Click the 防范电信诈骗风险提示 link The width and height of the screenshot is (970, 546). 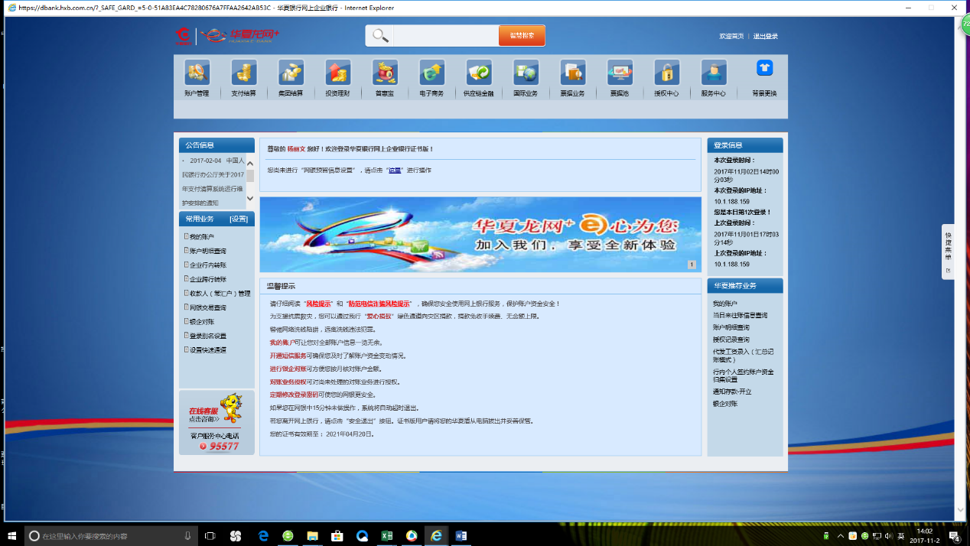(x=379, y=304)
